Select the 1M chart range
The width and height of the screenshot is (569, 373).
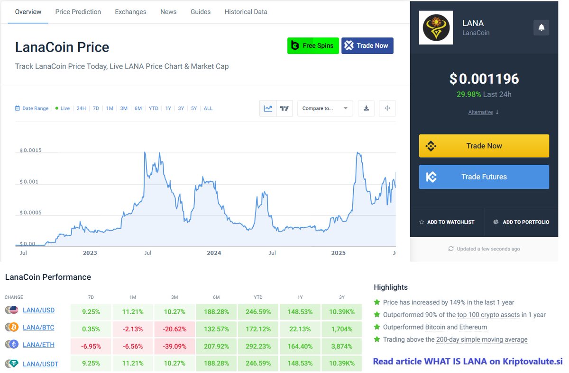(110, 108)
